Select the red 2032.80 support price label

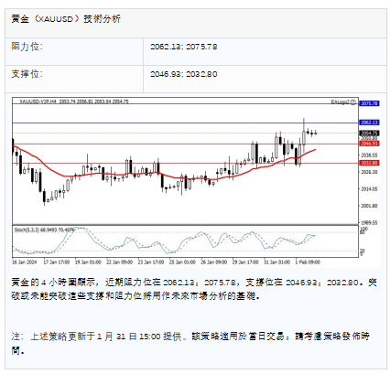coord(369,163)
